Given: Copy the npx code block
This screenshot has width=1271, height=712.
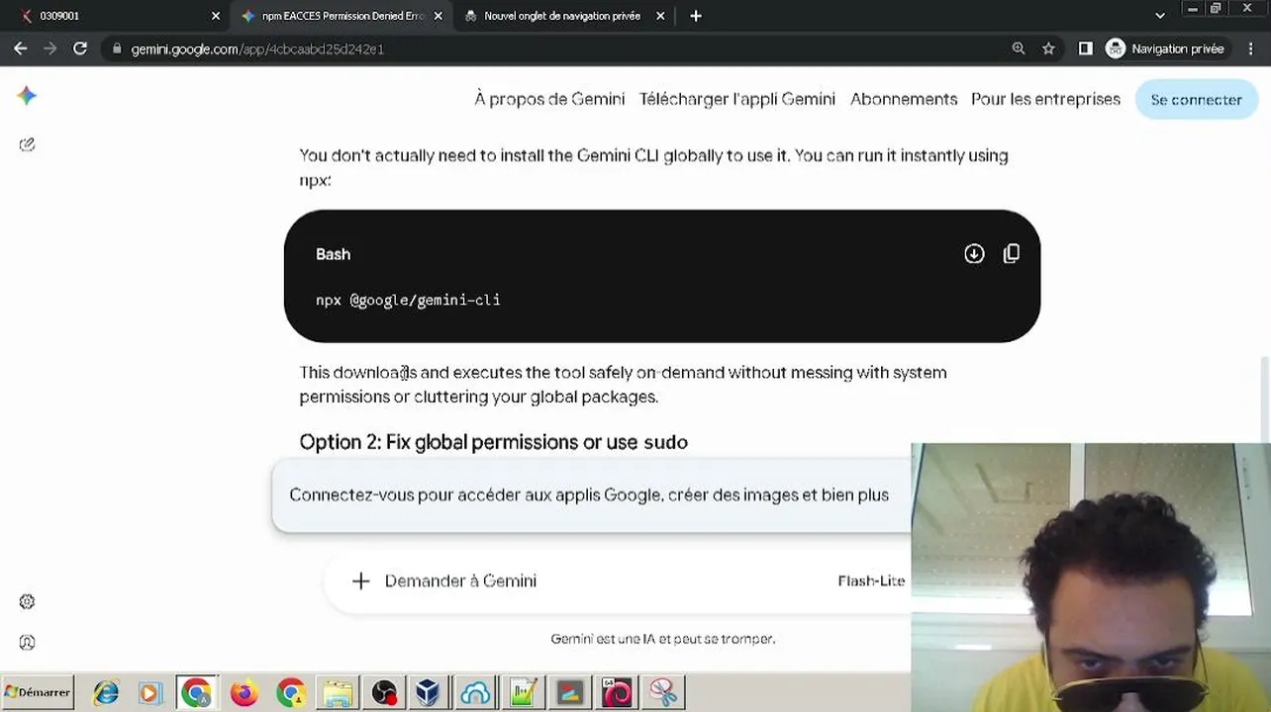Looking at the screenshot, I should (x=1011, y=254).
